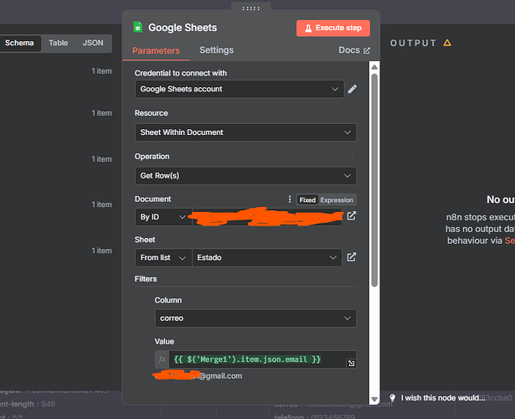The height and width of the screenshot is (419, 515).
Task: Switch input view to Table
Action: coord(58,43)
